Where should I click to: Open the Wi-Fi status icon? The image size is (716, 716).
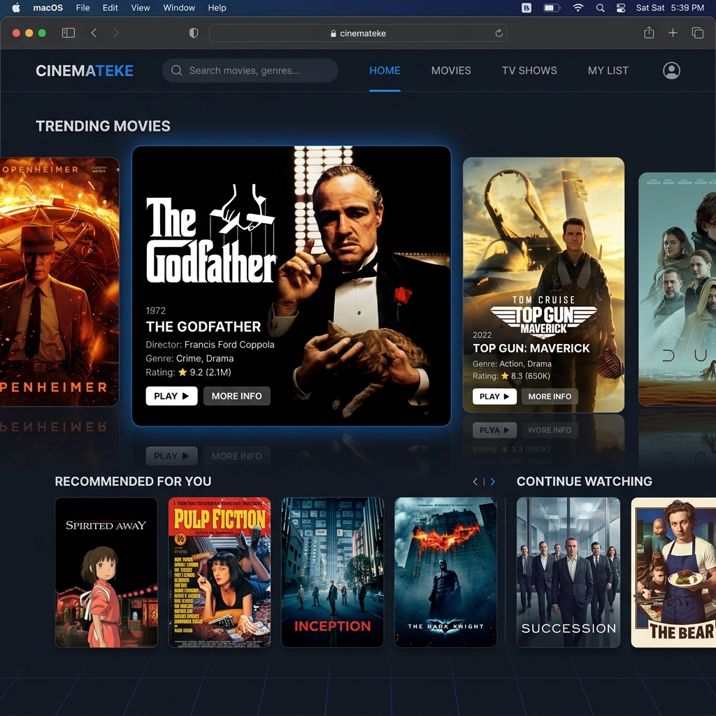tap(578, 8)
